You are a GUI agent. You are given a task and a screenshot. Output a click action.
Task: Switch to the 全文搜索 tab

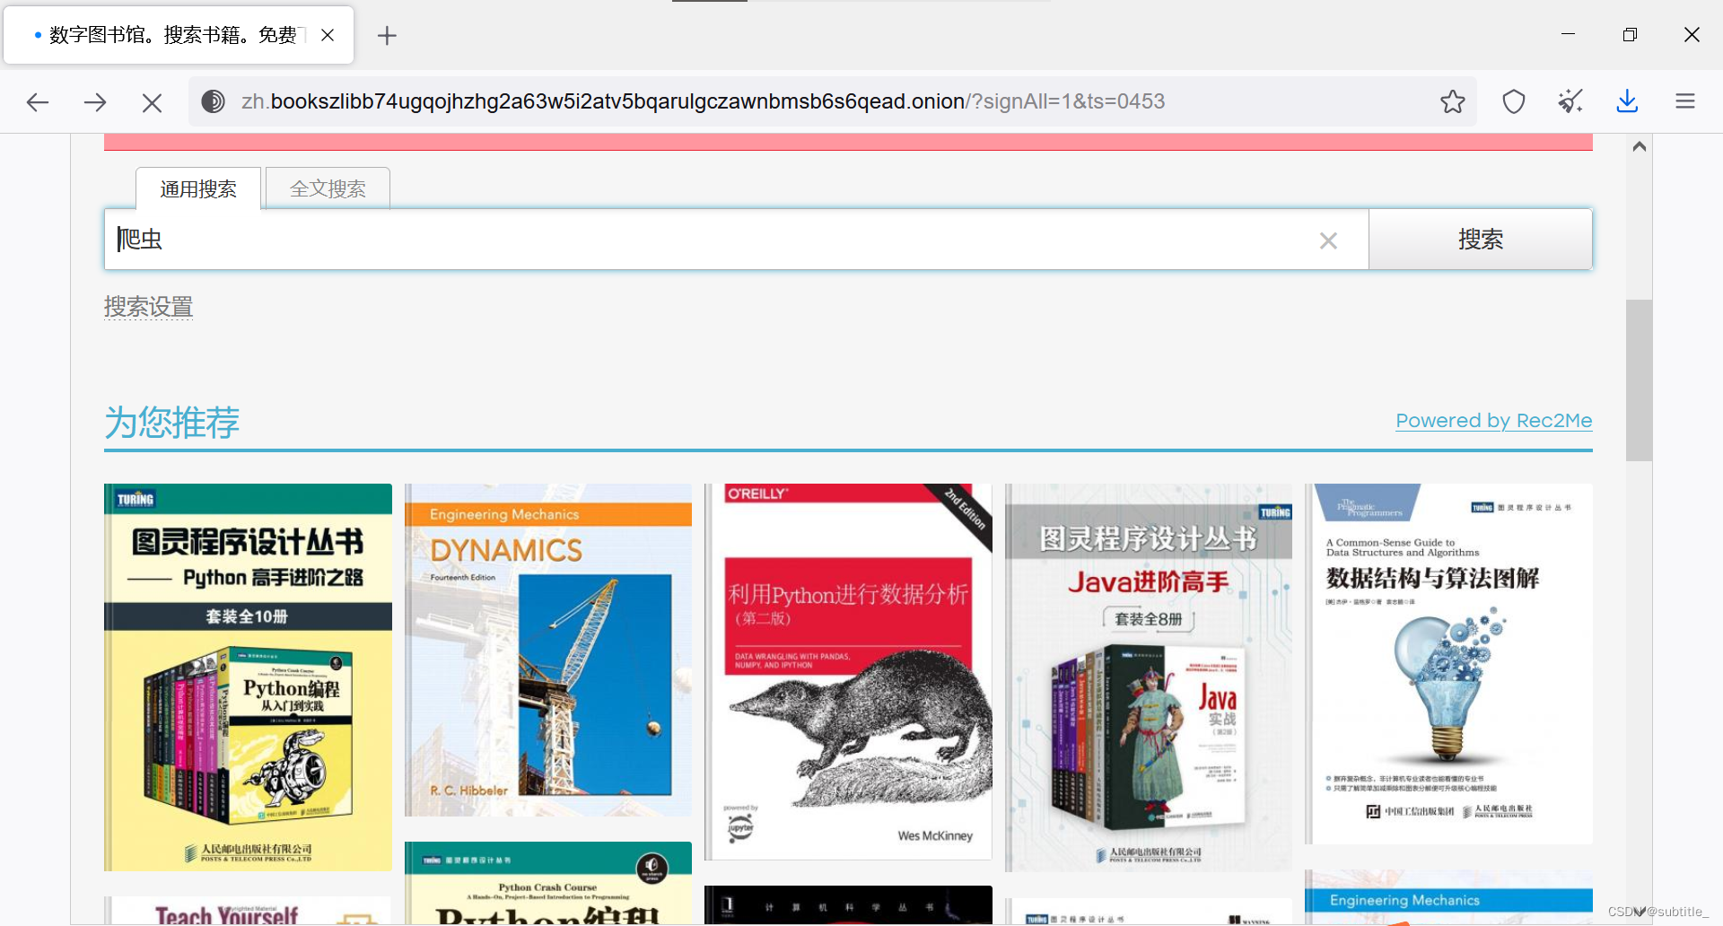328,188
